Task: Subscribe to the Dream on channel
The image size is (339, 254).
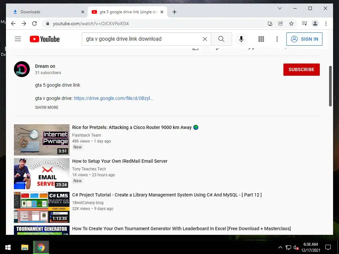Action: [301, 69]
